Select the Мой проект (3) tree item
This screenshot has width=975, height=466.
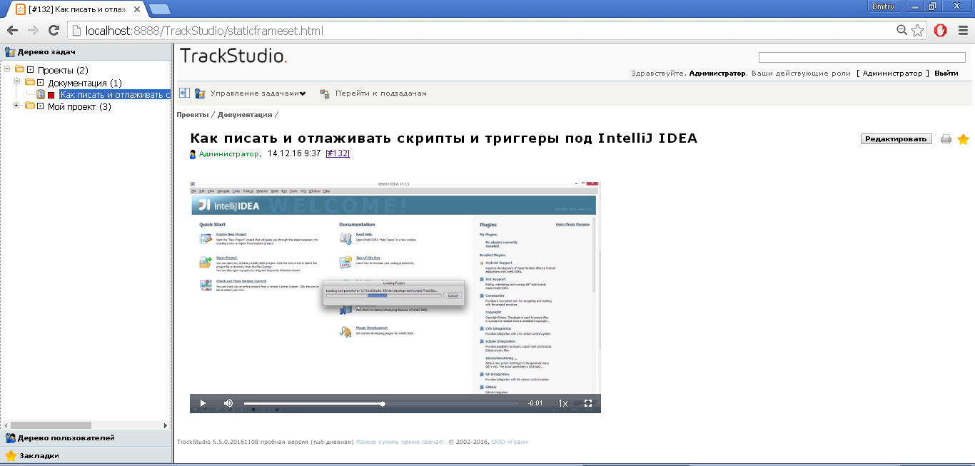tap(79, 106)
